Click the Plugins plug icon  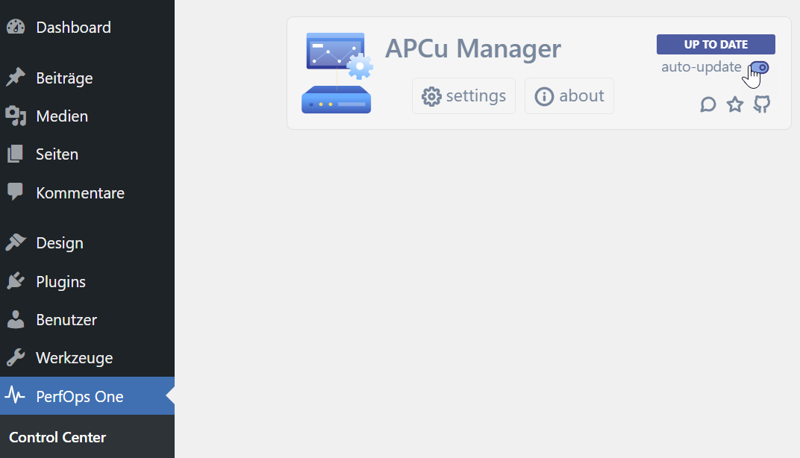coord(16,282)
